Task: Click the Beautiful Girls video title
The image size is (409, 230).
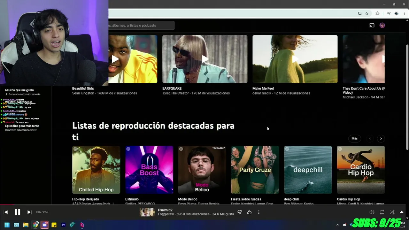Action: [x=83, y=88]
